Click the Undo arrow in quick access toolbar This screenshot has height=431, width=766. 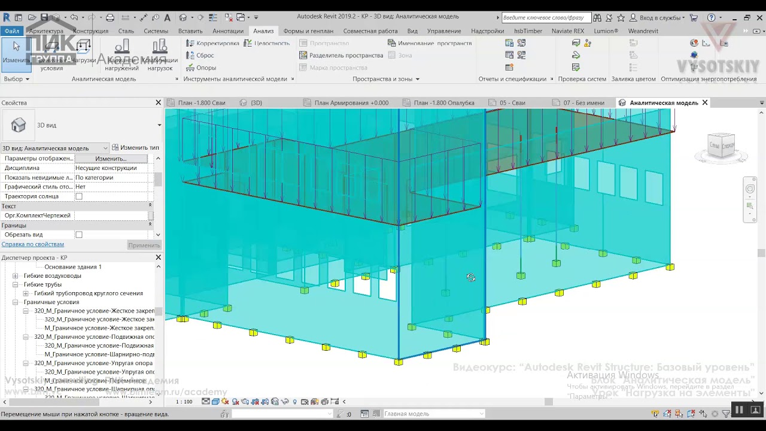click(x=74, y=17)
